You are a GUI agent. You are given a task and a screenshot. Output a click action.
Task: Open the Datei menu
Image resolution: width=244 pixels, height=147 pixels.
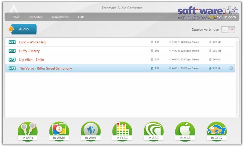tap(15, 17)
